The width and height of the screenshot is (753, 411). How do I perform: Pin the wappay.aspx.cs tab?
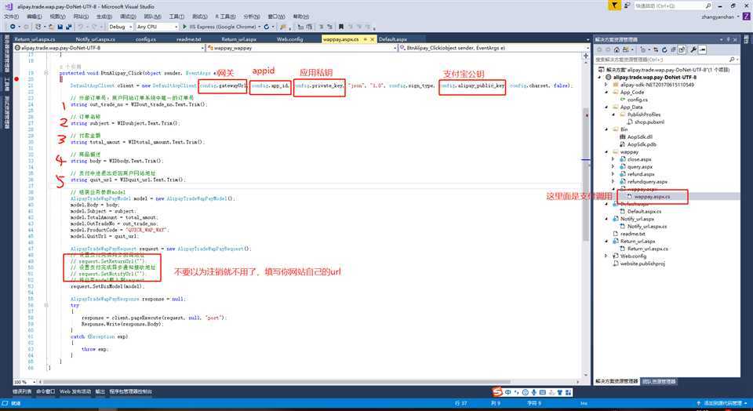365,39
